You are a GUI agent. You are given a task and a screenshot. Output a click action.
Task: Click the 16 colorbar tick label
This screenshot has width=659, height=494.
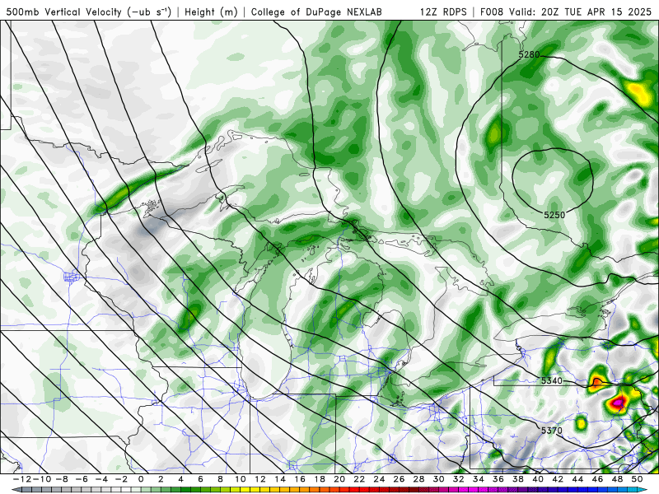pos(300,479)
